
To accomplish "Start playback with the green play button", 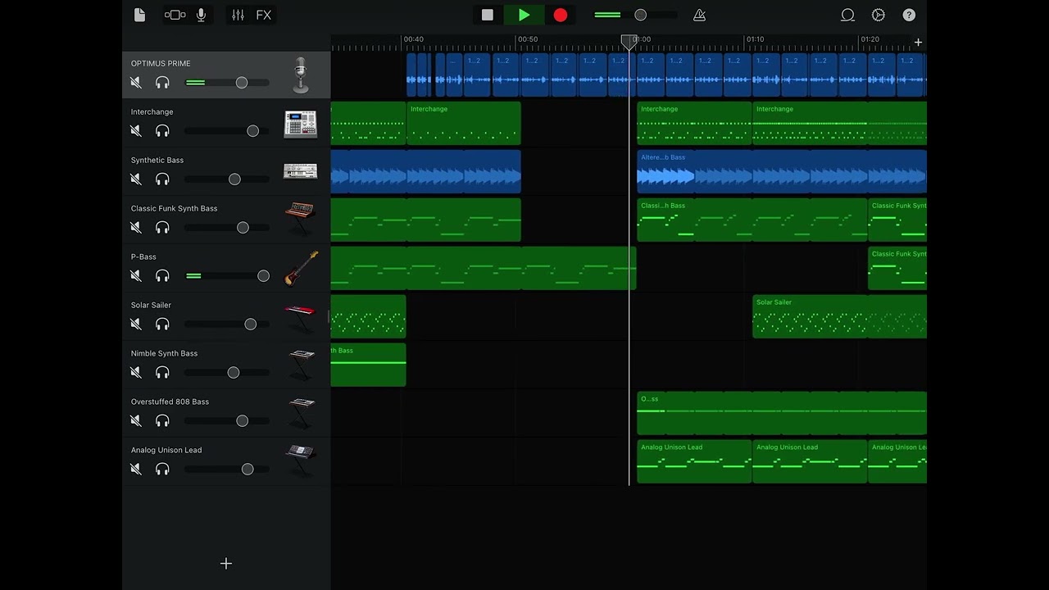I will click(x=524, y=15).
